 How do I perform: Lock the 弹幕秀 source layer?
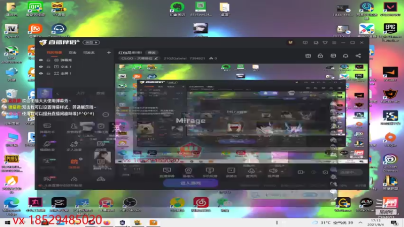(48, 60)
